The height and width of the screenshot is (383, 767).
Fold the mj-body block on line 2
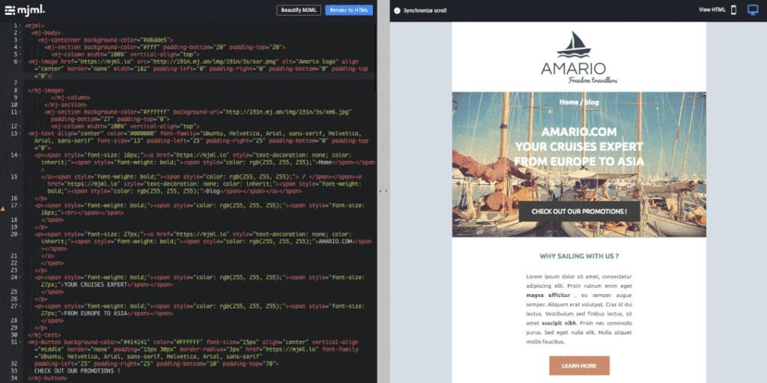coord(21,33)
